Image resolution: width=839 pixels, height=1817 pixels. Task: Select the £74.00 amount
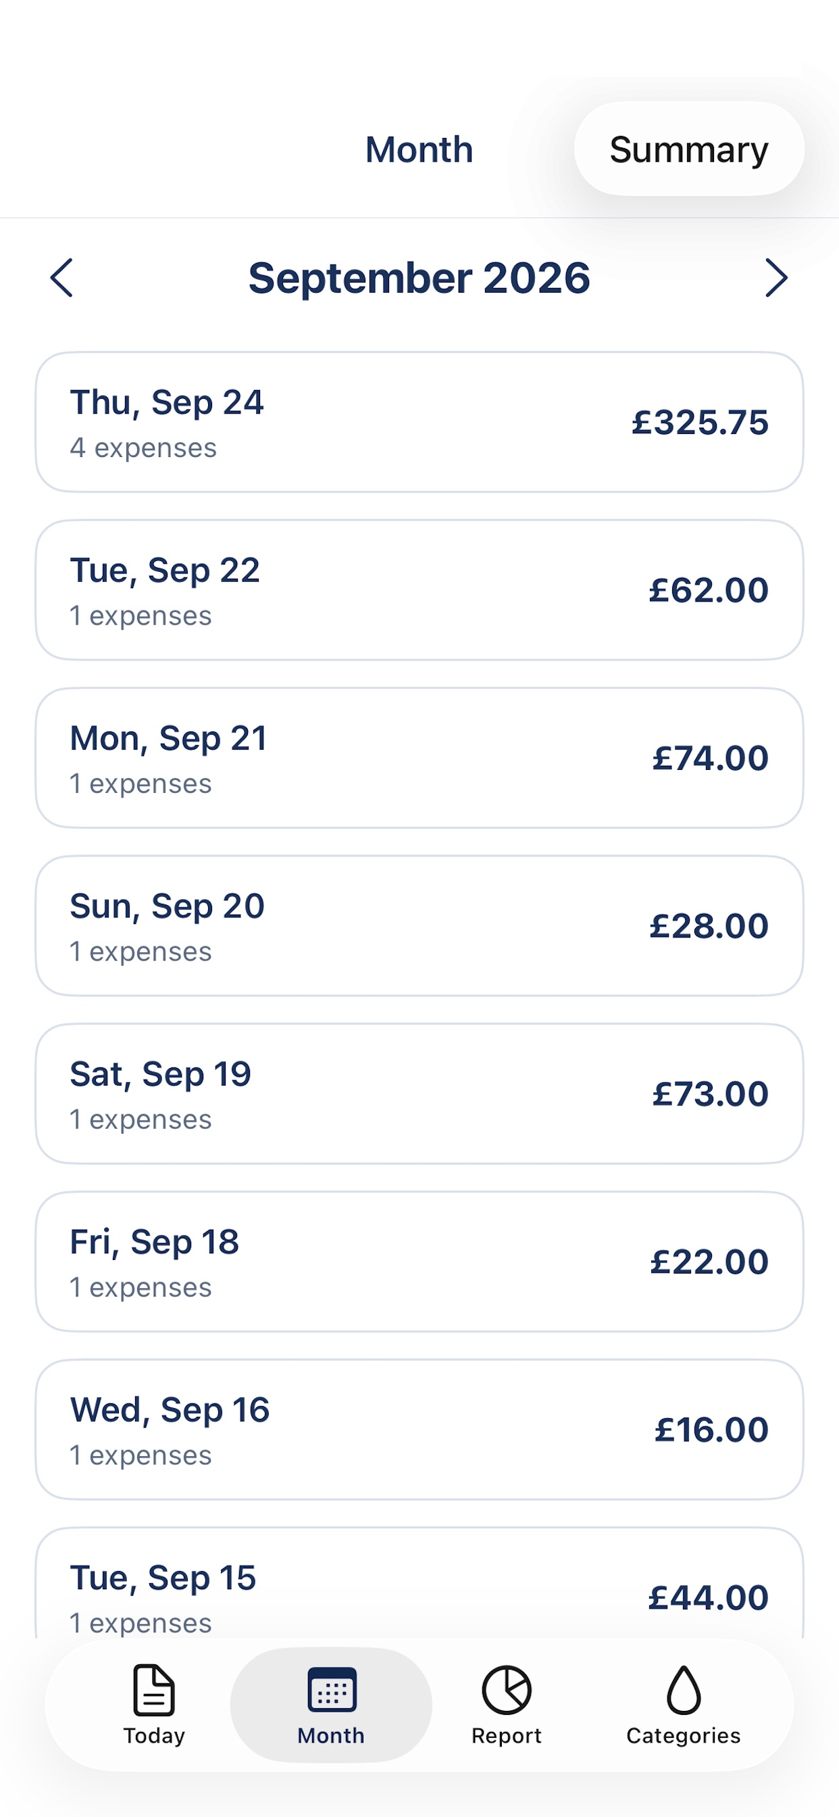tap(710, 758)
